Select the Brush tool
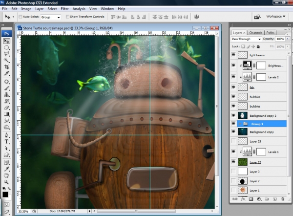This screenshot has height=216, width=293. [6, 88]
